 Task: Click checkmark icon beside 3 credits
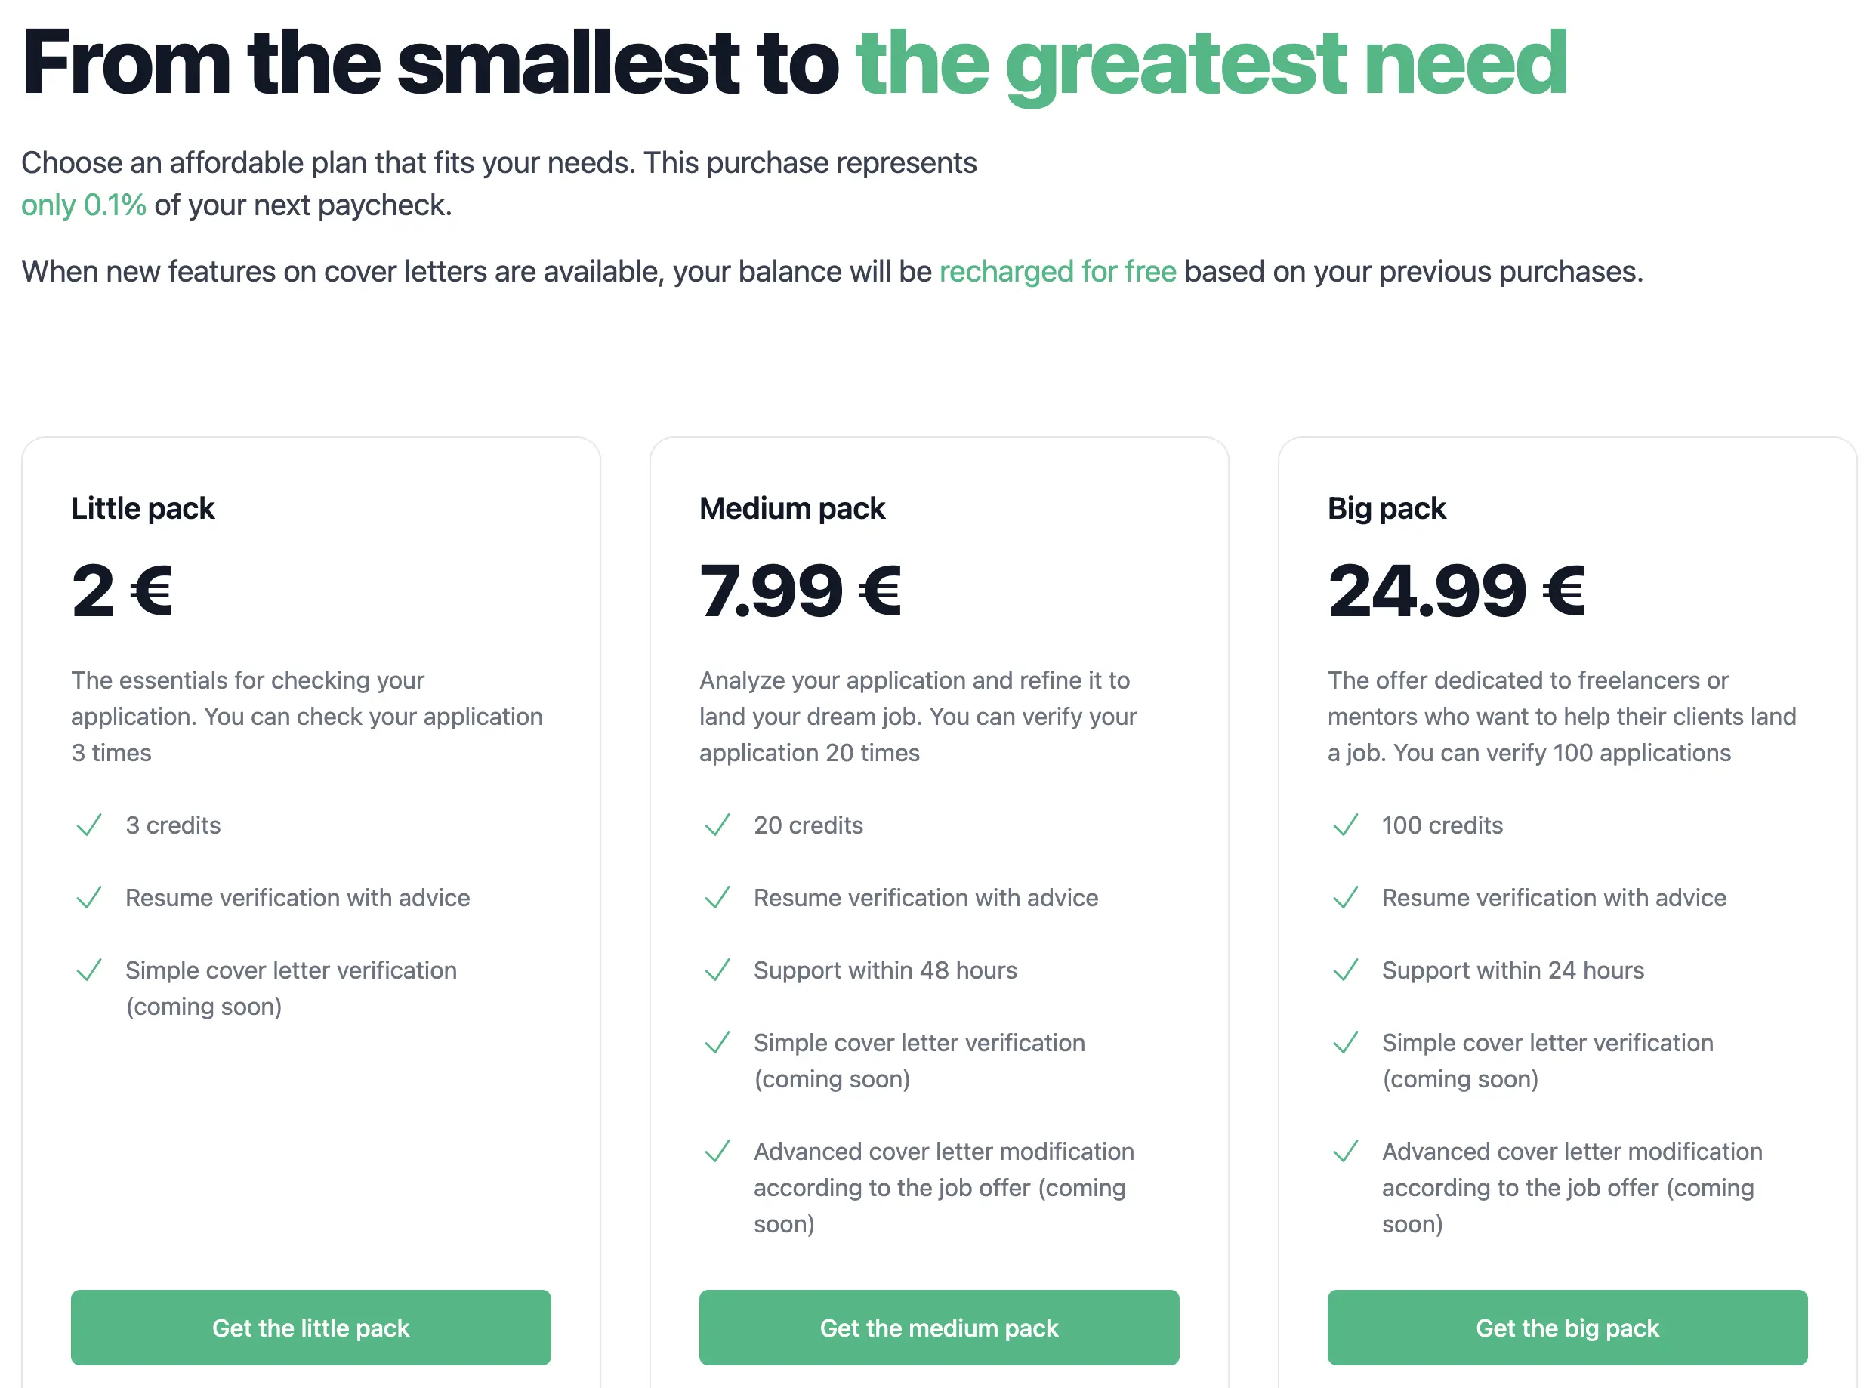click(89, 825)
